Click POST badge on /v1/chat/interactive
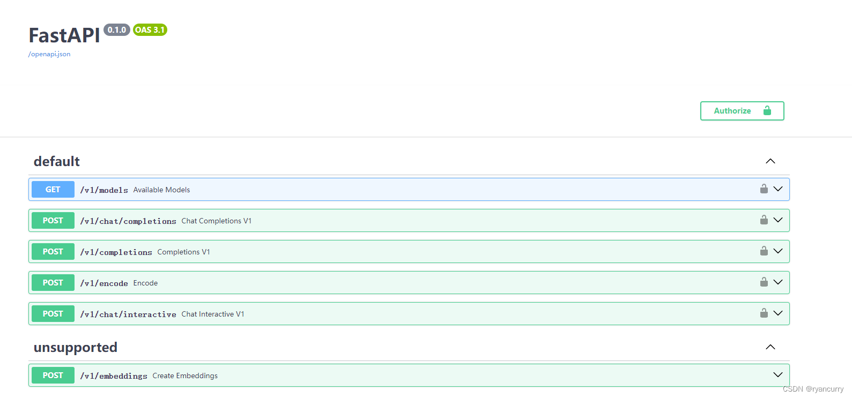This screenshot has width=852, height=398. coord(53,314)
